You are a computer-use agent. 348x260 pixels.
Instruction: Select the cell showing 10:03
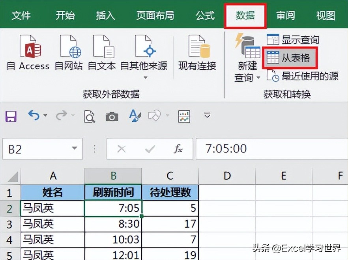click(x=113, y=240)
